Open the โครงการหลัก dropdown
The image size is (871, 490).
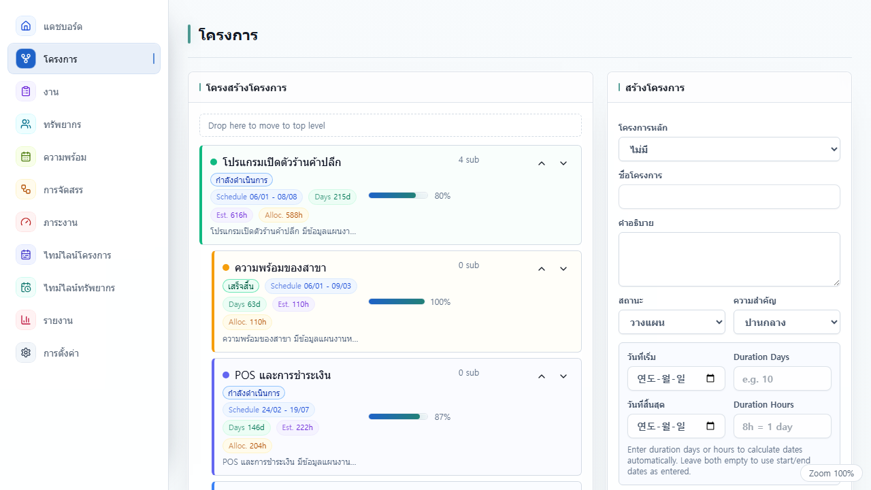pos(729,149)
